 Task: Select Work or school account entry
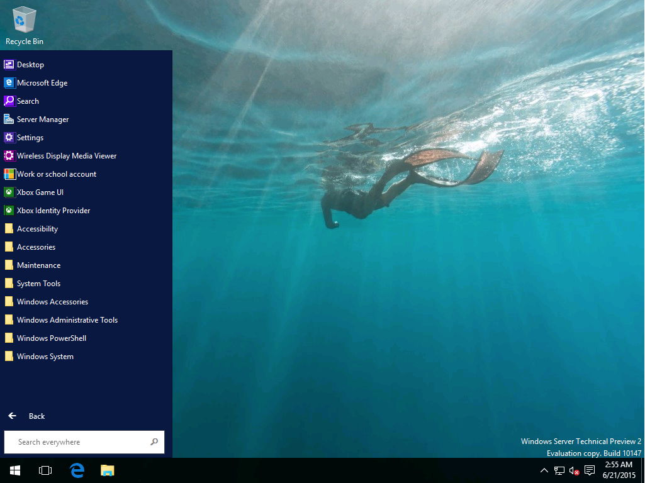point(56,174)
